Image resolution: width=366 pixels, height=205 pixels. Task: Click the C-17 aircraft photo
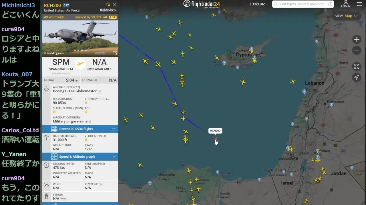coord(80,38)
